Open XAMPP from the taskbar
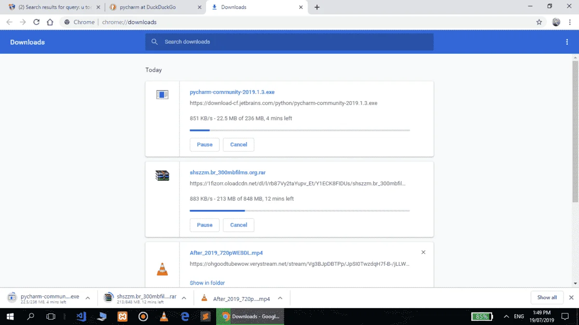579x325 pixels. pyautogui.click(x=123, y=316)
